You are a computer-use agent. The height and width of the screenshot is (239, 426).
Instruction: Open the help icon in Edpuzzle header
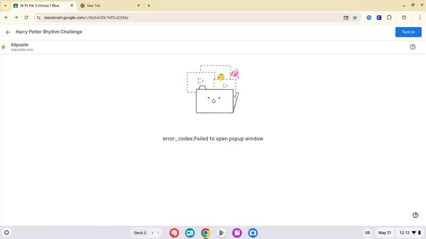[x=412, y=47]
